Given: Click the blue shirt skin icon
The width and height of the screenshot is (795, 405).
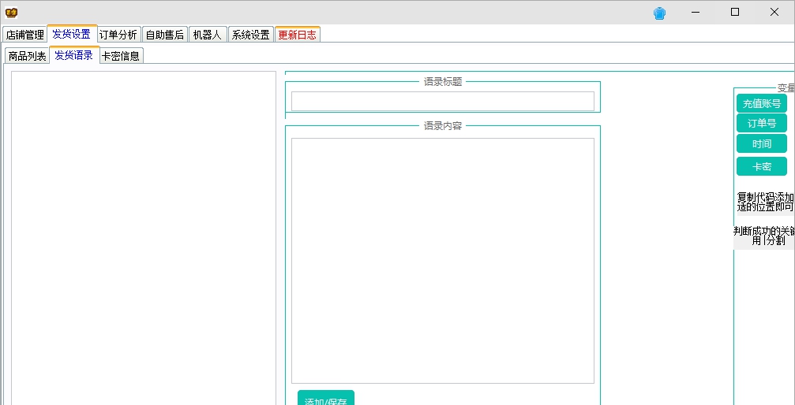Looking at the screenshot, I should click(x=660, y=13).
